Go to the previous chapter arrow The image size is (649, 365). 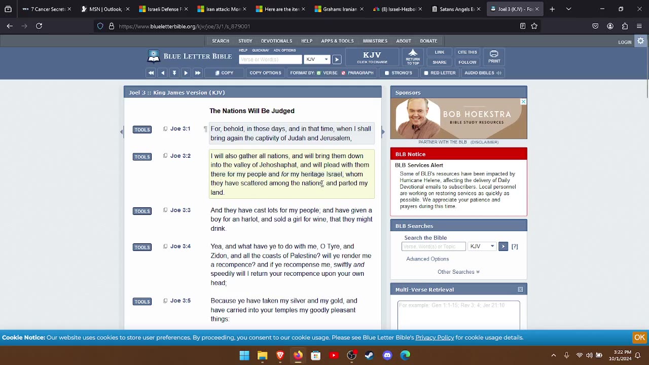[163, 73]
